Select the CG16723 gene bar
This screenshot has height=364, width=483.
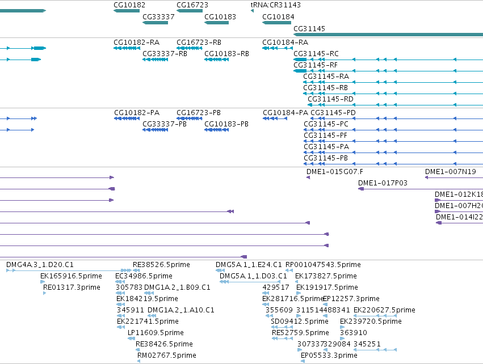tap(190, 11)
